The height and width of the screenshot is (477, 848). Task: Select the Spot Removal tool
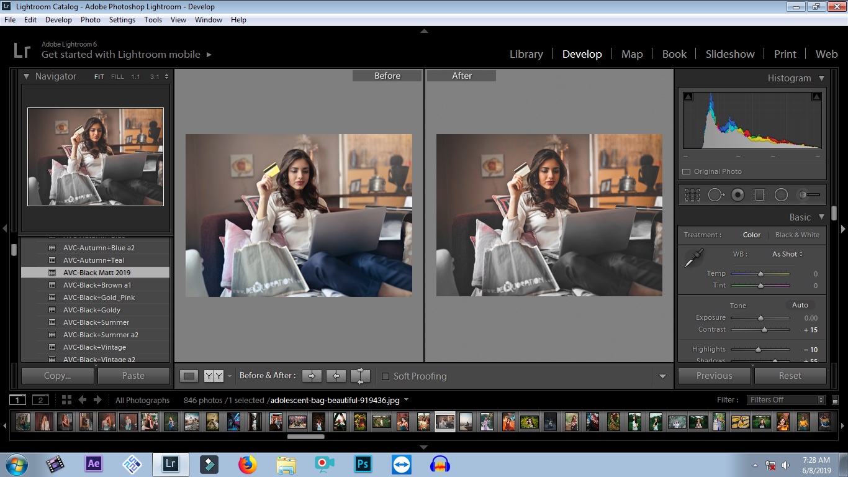(716, 195)
